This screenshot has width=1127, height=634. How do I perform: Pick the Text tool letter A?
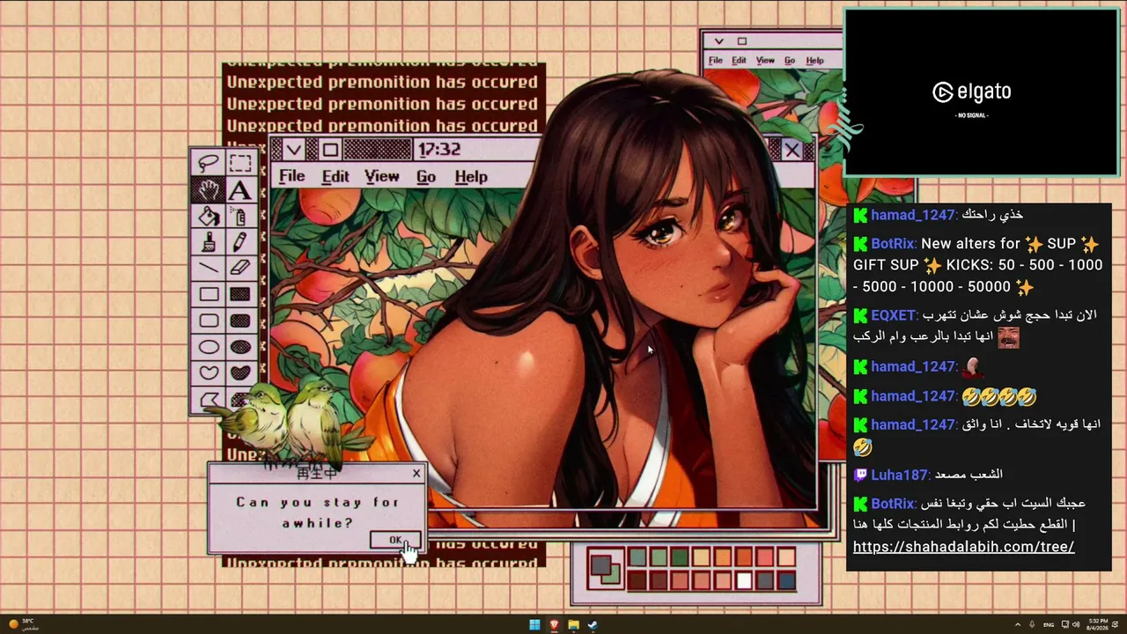tap(239, 189)
